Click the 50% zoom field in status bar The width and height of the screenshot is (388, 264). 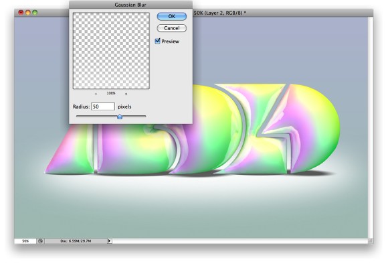25,241
